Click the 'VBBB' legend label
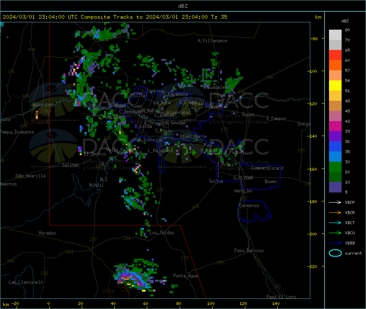The image size is (366, 309). coord(350,243)
